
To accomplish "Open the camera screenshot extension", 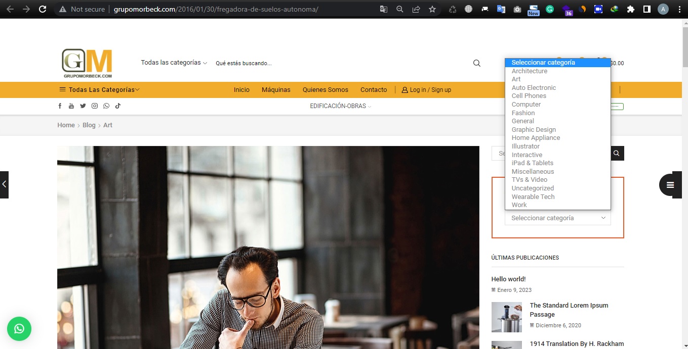I will (517, 9).
